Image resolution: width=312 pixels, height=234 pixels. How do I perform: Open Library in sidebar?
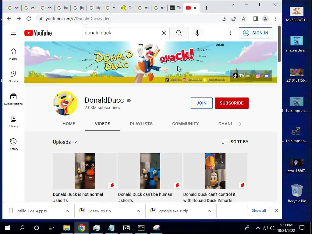pyautogui.click(x=13, y=122)
